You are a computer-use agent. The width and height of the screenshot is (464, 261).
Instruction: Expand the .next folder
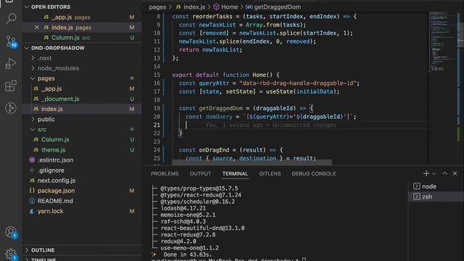tap(82, 58)
